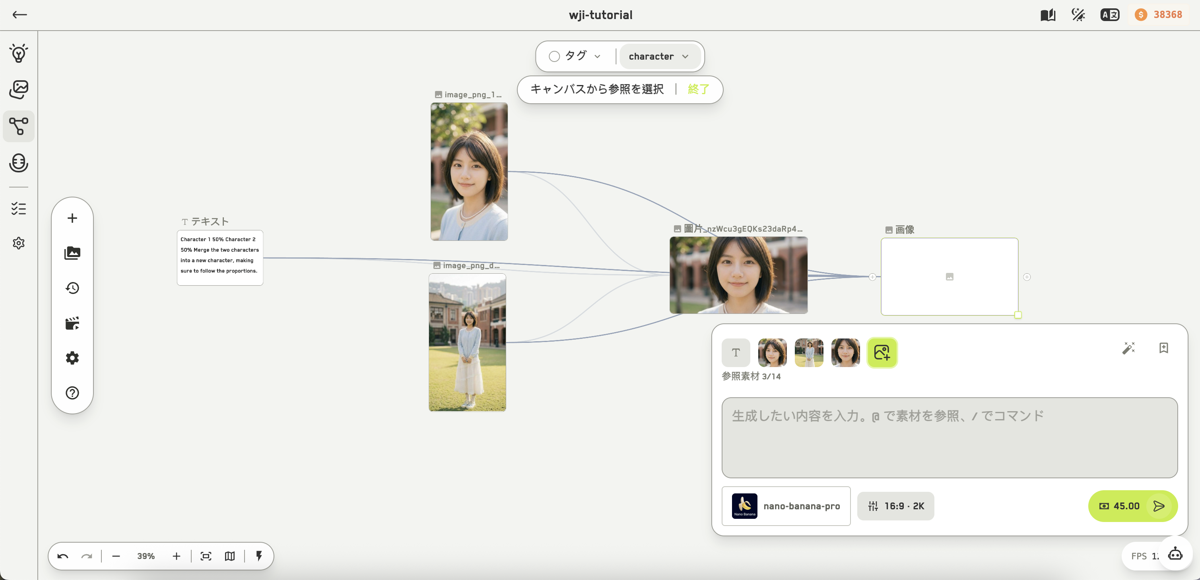Fit canvas to screen icon
This screenshot has height=580, width=1200.
(206, 556)
